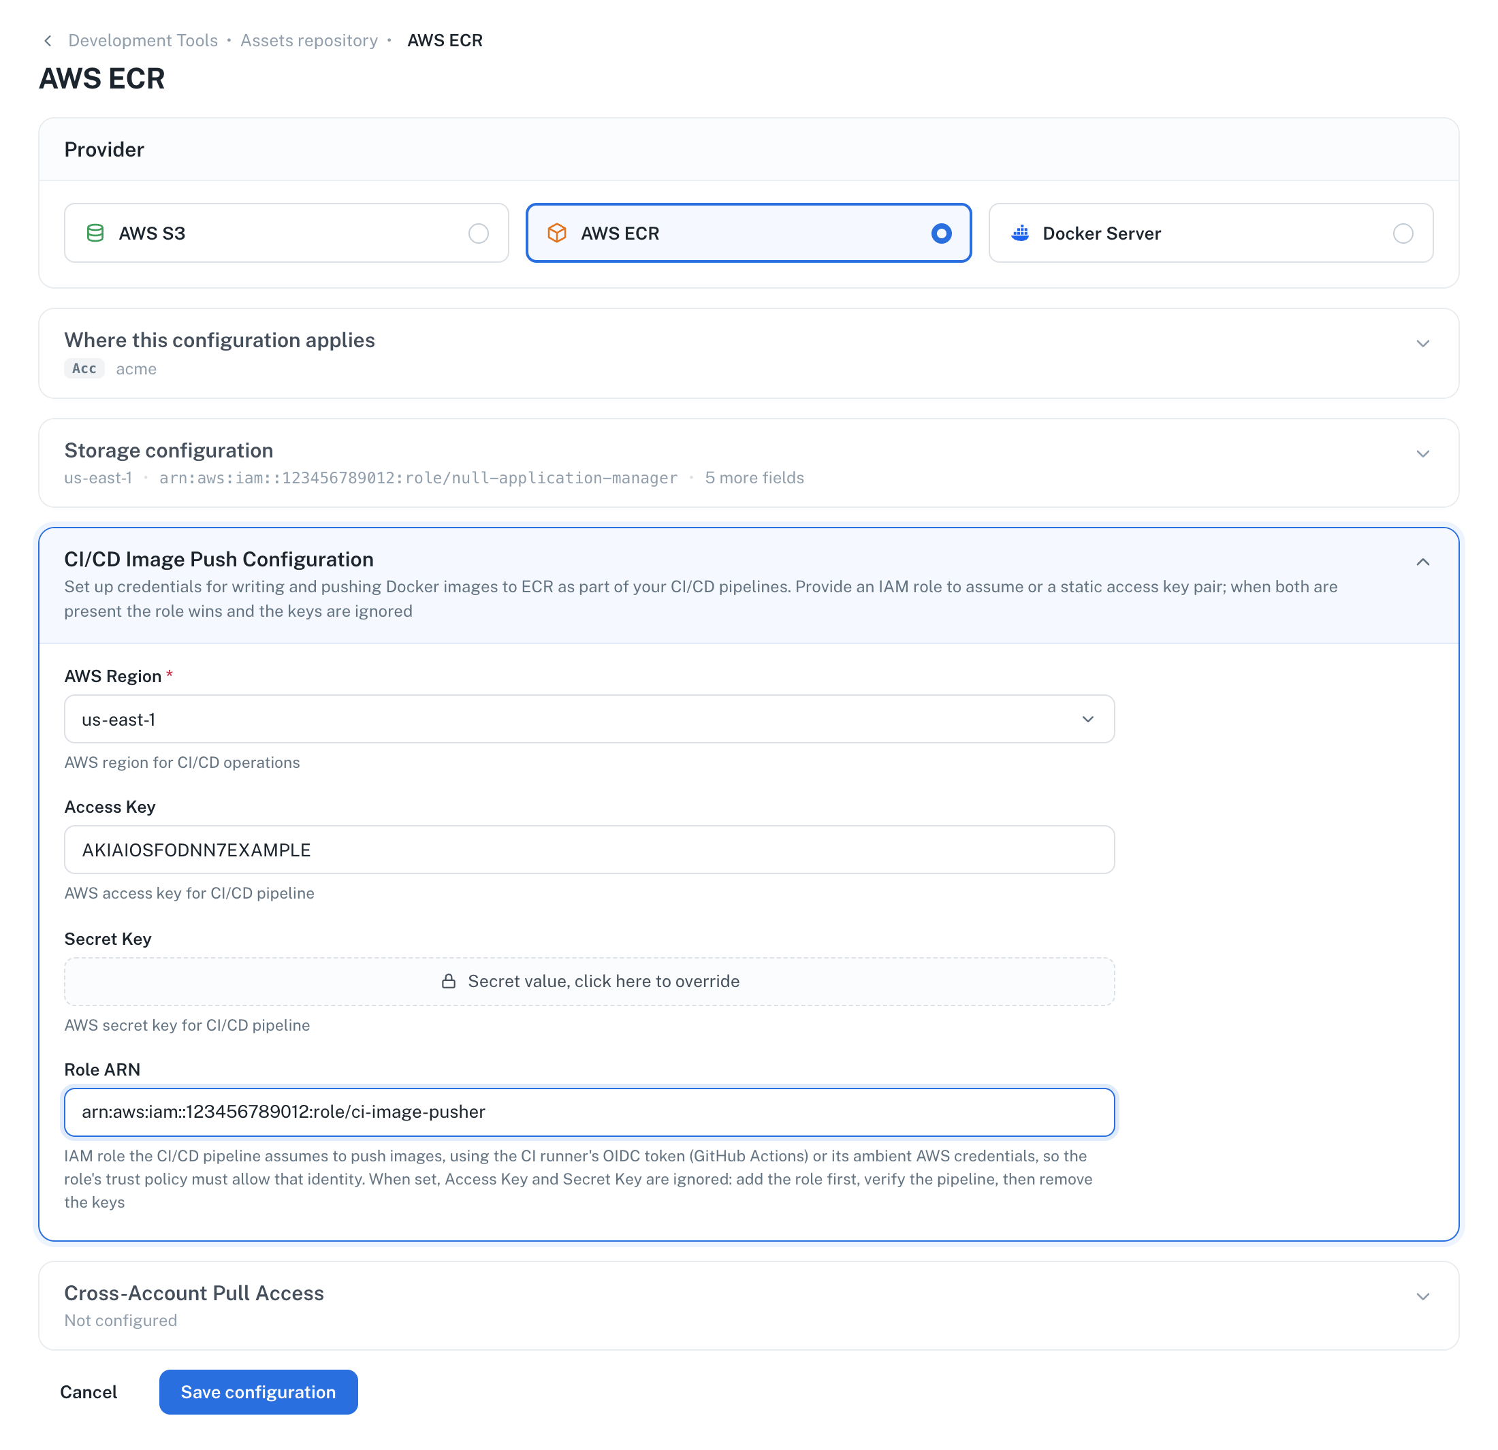Open the AWS Region dropdown
Screen dimensions: 1498x1450
(589, 719)
